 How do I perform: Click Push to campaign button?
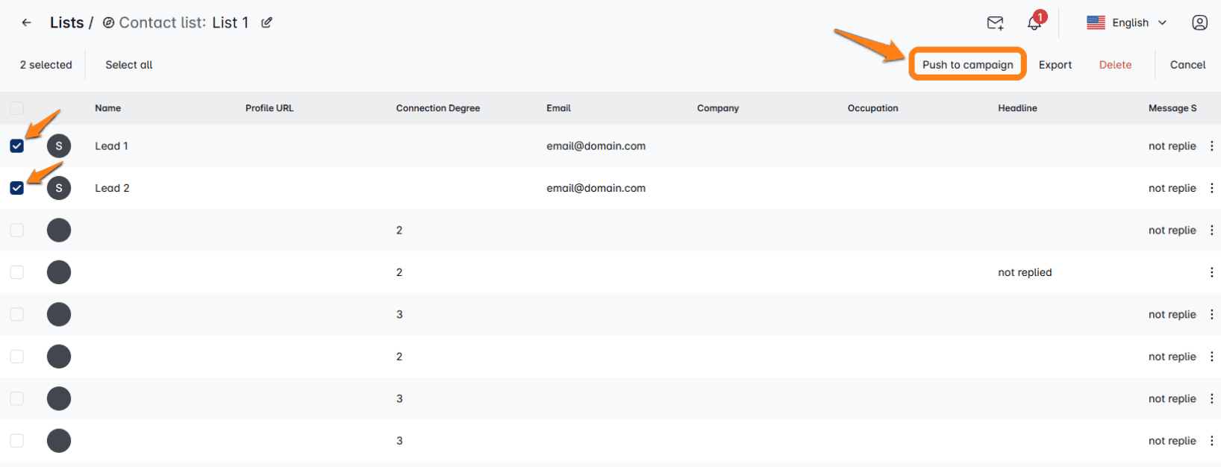[967, 64]
